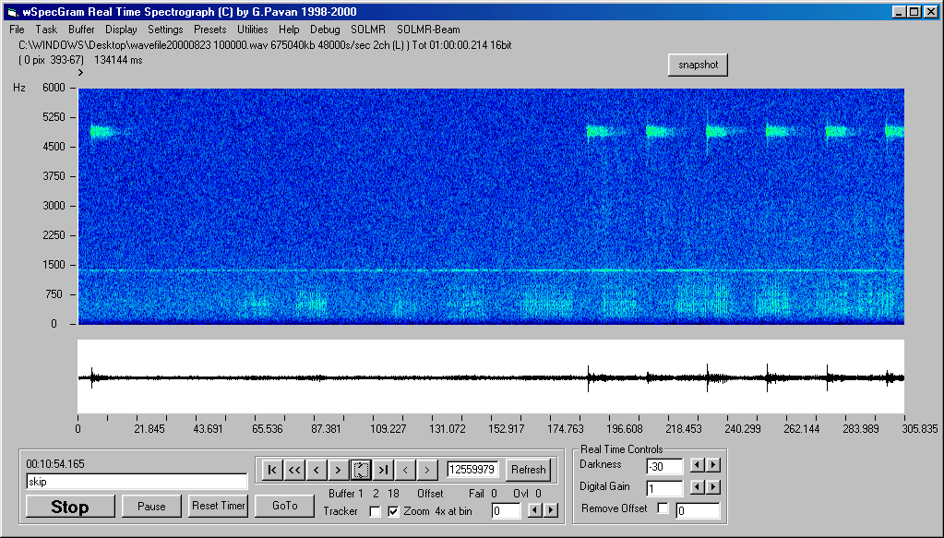
Task: Open the Utilities menu
Action: pyautogui.click(x=252, y=30)
